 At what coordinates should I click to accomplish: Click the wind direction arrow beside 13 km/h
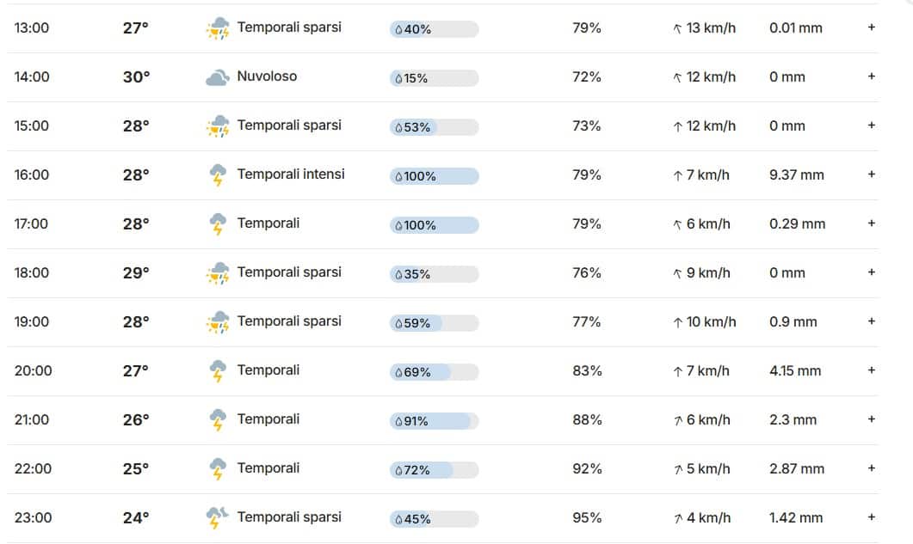click(x=677, y=28)
